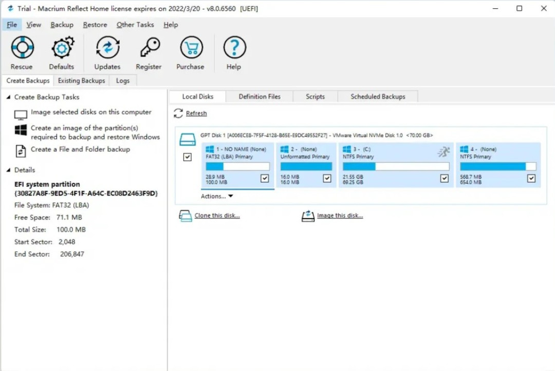Select the Local Disks tab
This screenshot has width=555, height=371.
[x=197, y=96]
